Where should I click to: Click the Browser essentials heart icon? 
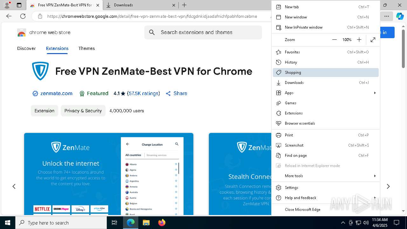pyautogui.click(x=279, y=123)
